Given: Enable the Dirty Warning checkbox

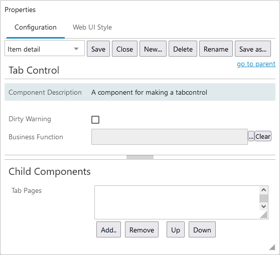Looking at the screenshot, I should click(95, 120).
